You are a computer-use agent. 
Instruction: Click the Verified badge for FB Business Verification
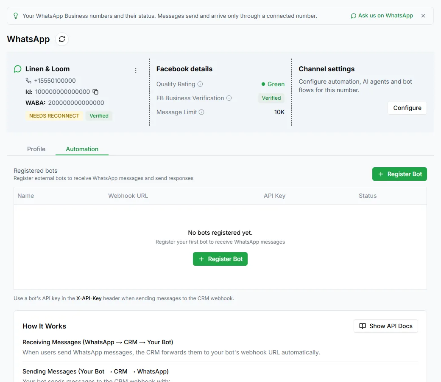271,98
